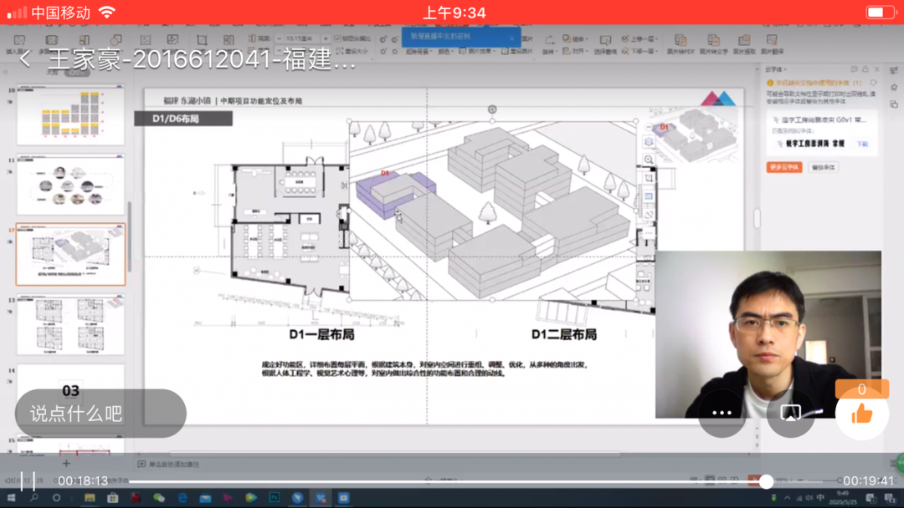Tap the screen cast button beside the like button
This screenshot has width=904, height=508.
coord(790,413)
